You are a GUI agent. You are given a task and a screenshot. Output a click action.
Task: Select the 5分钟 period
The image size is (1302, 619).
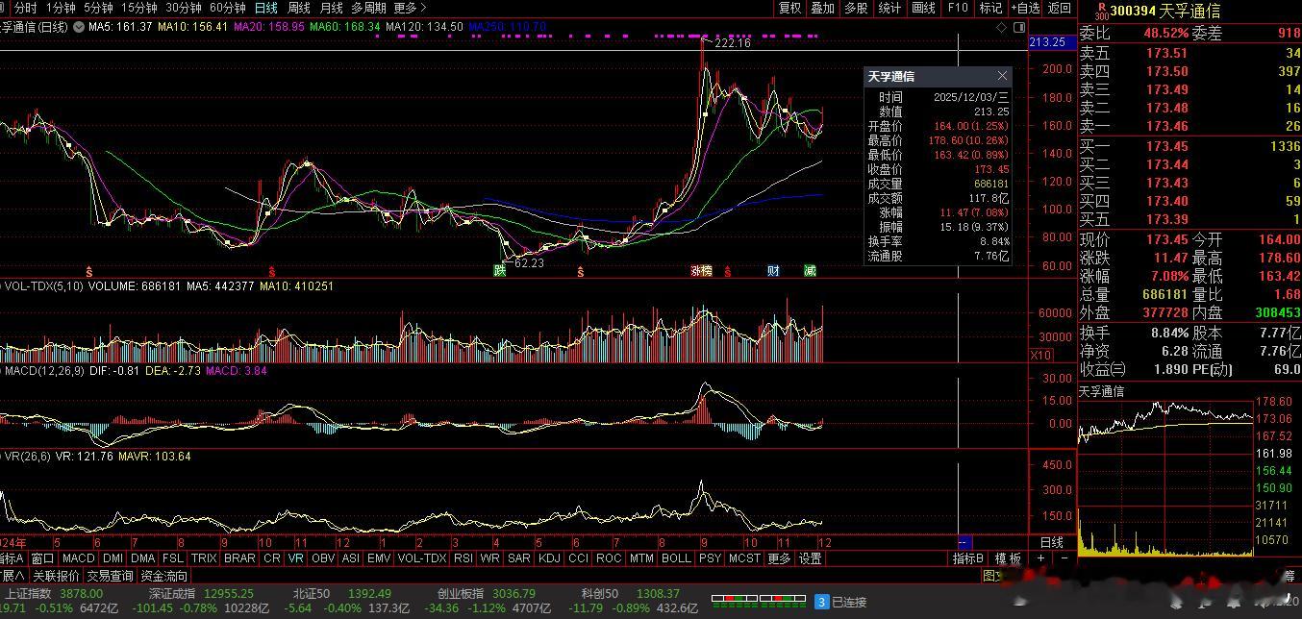click(97, 8)
